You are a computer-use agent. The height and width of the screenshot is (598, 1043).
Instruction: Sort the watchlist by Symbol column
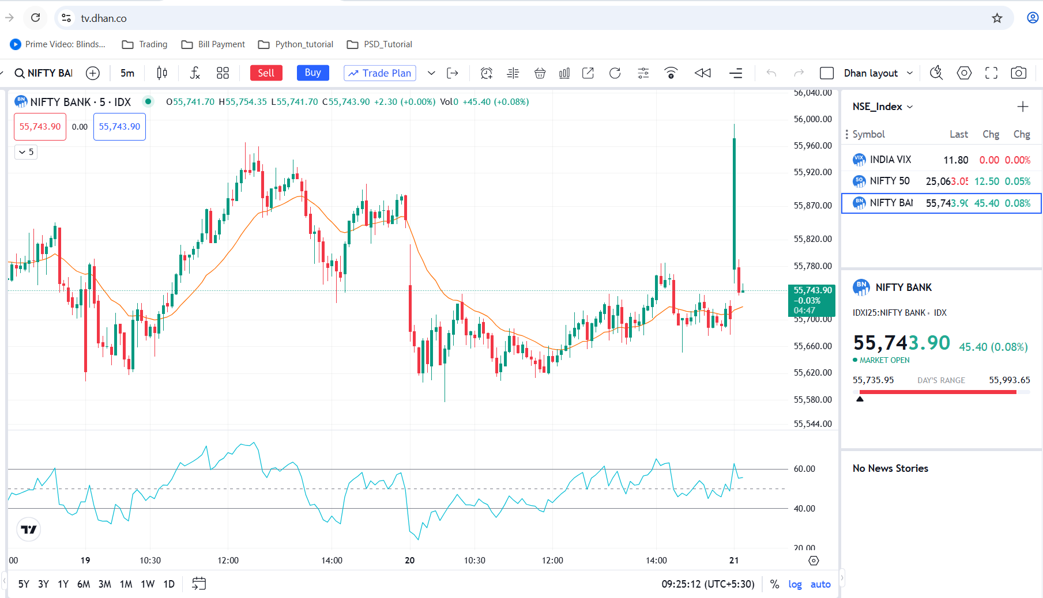[x=868, y=134]
